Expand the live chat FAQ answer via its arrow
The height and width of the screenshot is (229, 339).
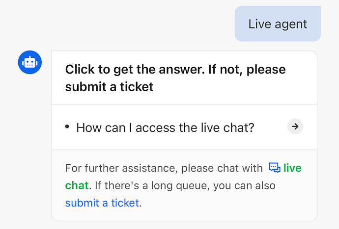295,127
